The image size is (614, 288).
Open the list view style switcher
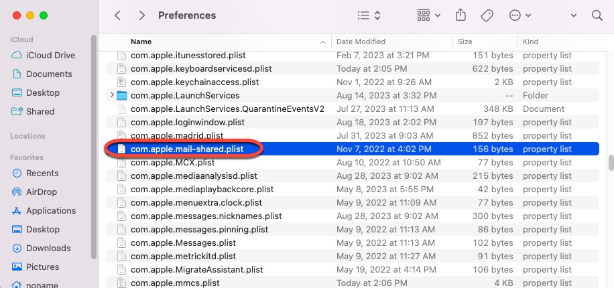(369, 15)
